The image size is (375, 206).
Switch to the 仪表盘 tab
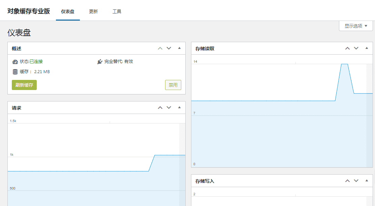(68, 11)
